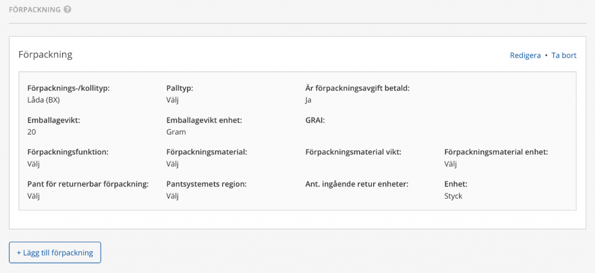Click the Välj value under Förpackningsmaterial enhet
This screenshot has width=595, height=273.
point(450,164)
